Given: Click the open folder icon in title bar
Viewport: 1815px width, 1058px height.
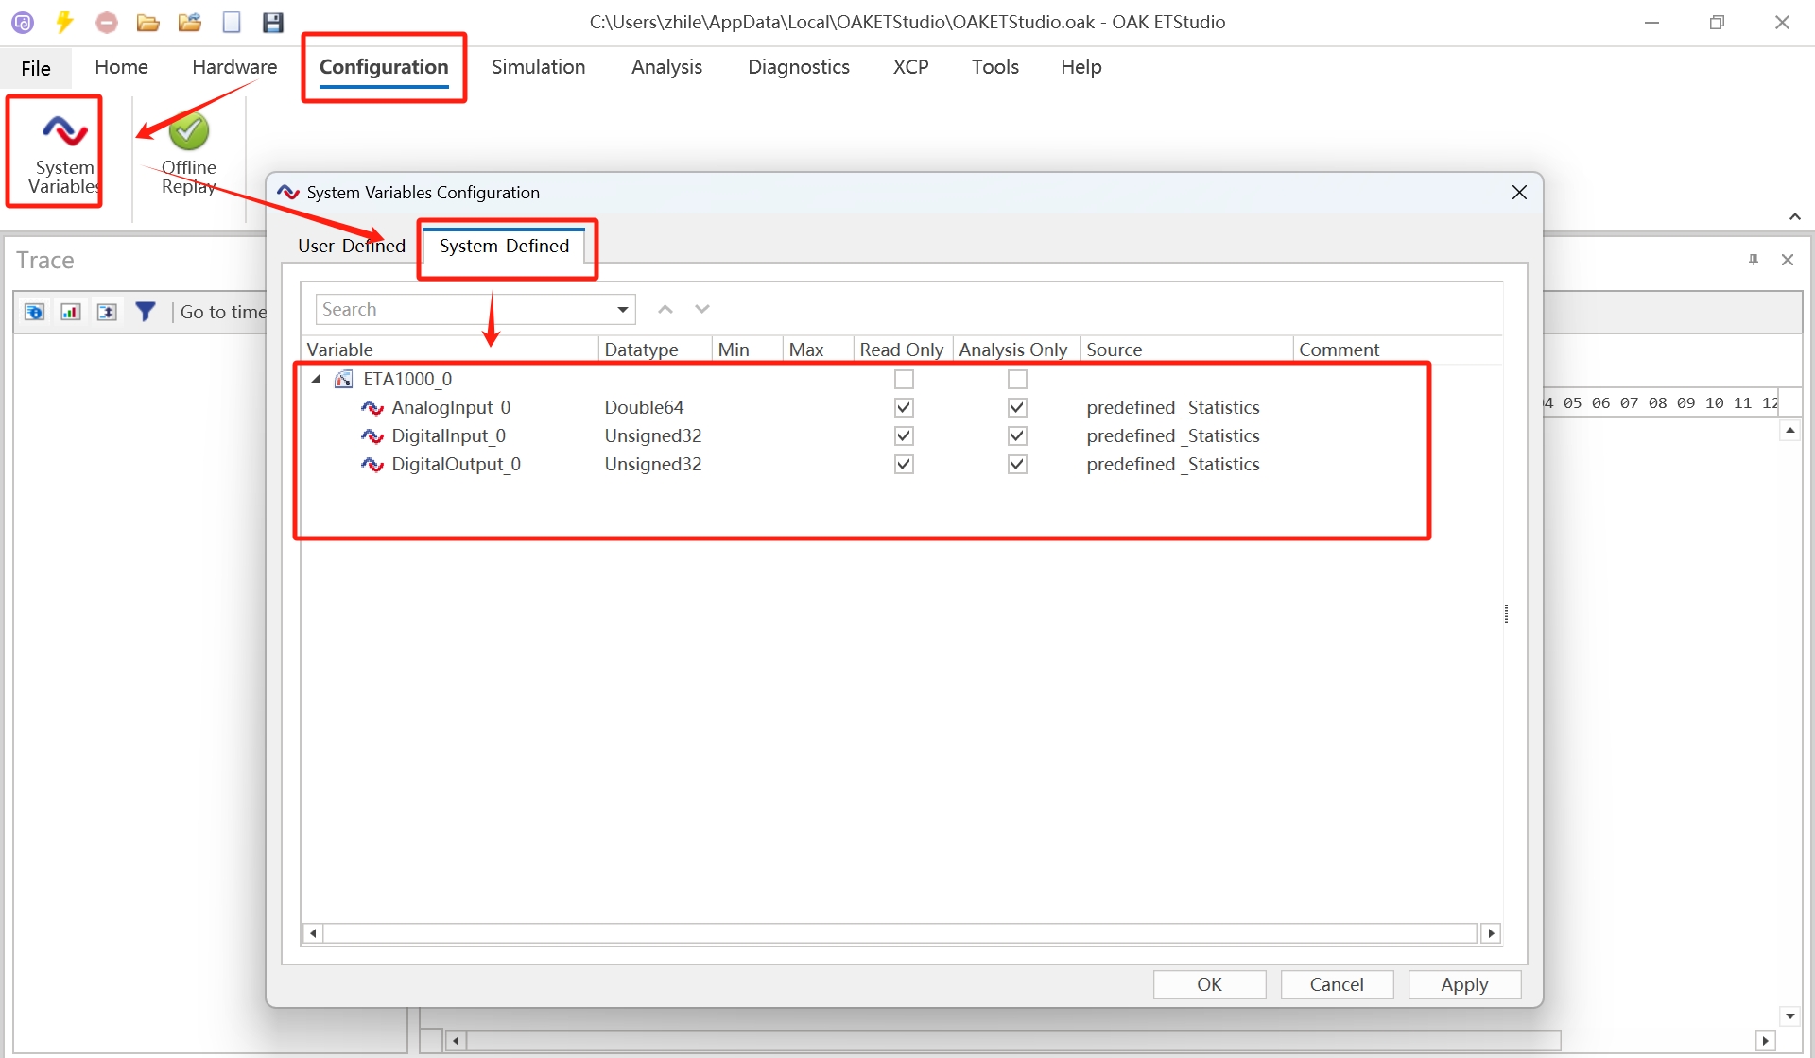Looking at the screenshot, I should pos(147,22).
